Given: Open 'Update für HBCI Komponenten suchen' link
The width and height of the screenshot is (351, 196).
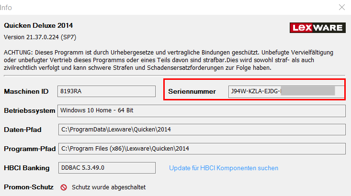Looking at the screenshot, I should (x=224, y=168).
